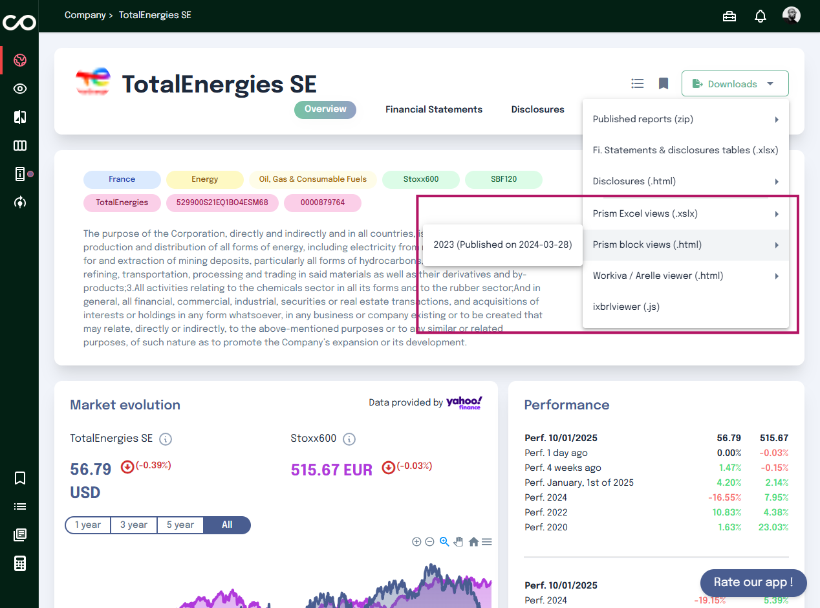Click the chart zoom-in plus icon
The image size is (820, 608).
pos(416,542)
